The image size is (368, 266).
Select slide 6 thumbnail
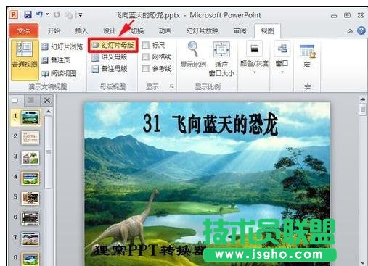click(x=30, y=218)
